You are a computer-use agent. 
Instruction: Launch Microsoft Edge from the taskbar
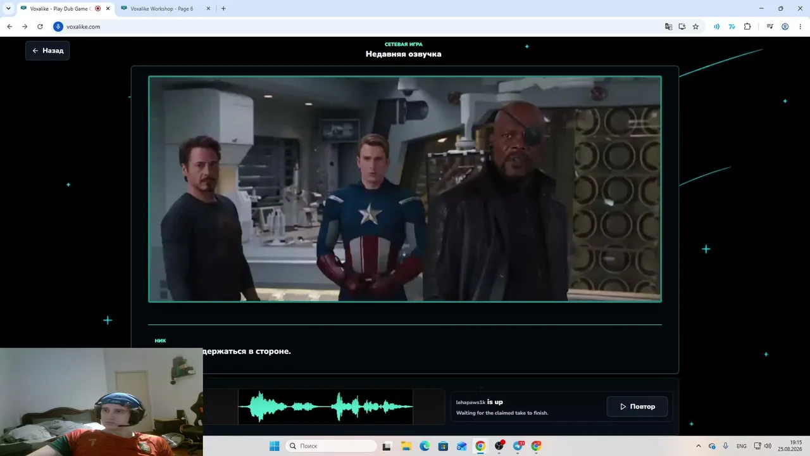(425, 446)
